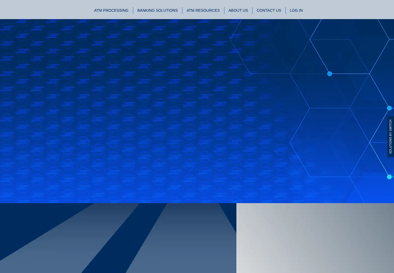Click the Log In link
Screen dimensions: 394x273
coord(296,10)
